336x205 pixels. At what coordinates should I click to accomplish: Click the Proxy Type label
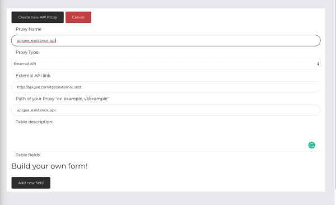pyautogui.click(x=27, y=52)
